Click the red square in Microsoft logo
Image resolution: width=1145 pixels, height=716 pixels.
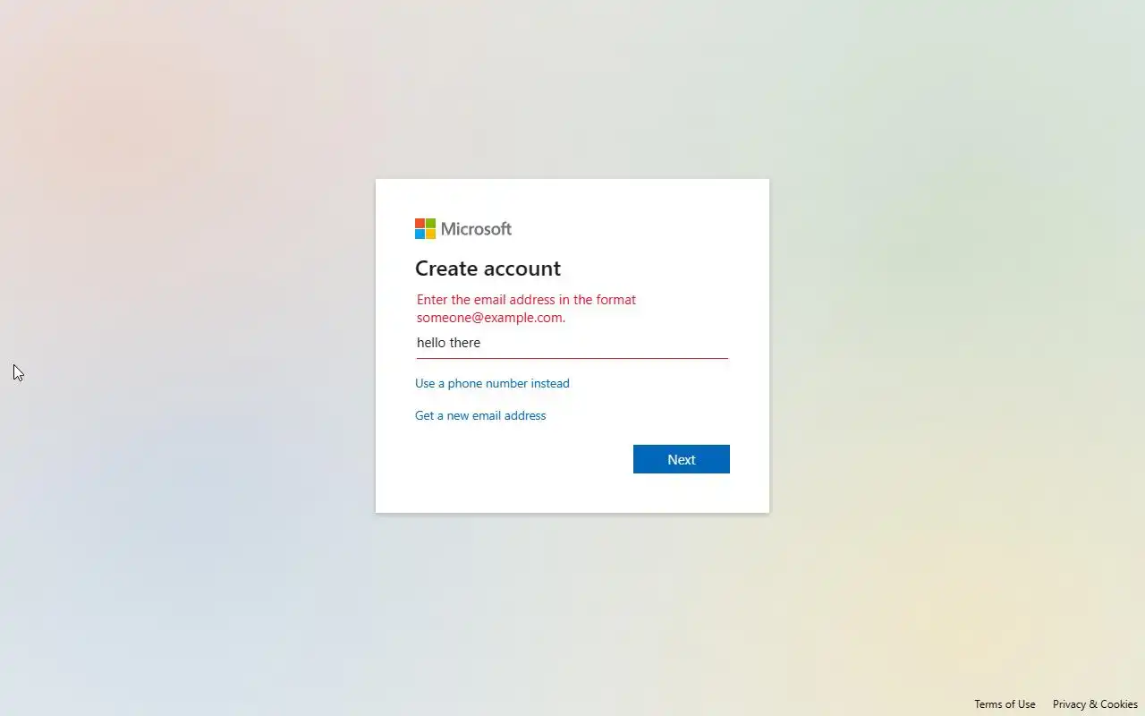(x=420, y=224)
